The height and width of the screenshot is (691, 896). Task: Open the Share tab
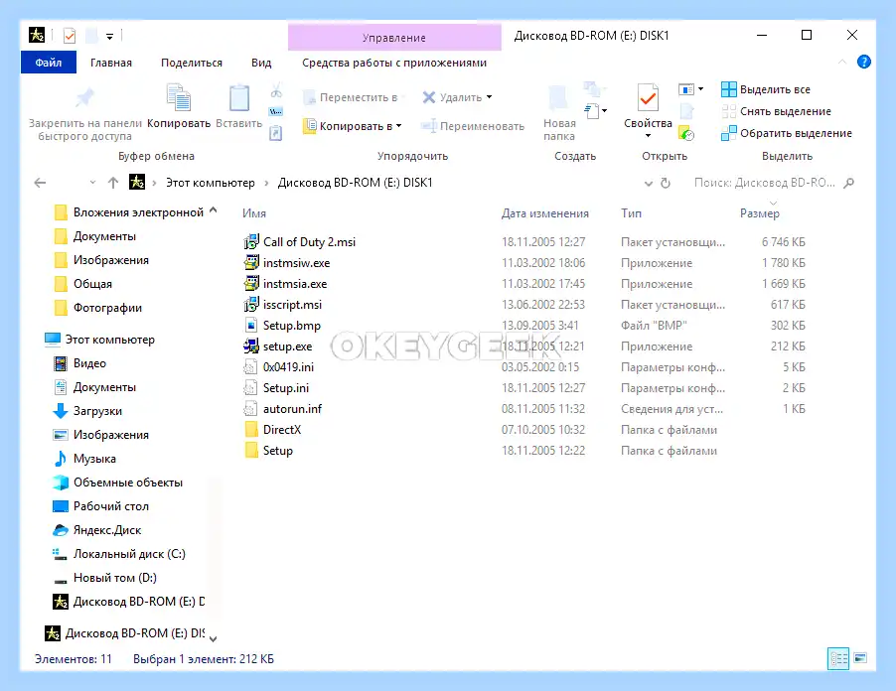pos(192,63)
